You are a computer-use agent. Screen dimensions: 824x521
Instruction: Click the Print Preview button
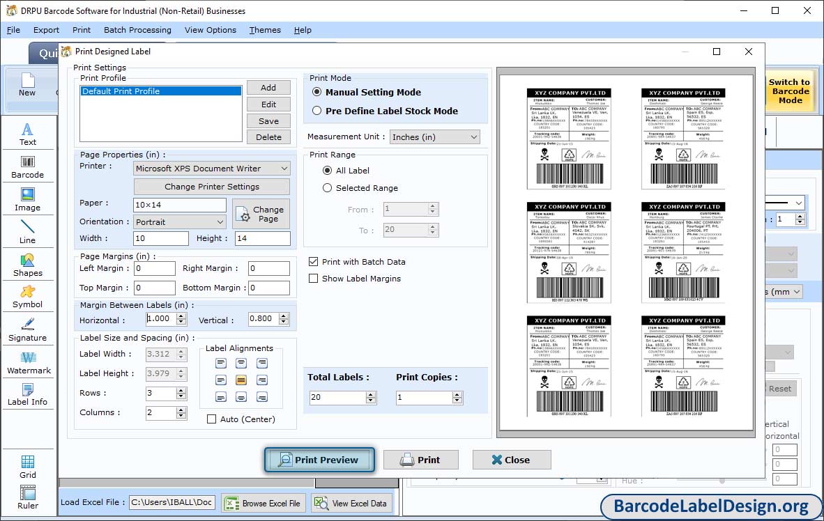(x=319, y=460)
